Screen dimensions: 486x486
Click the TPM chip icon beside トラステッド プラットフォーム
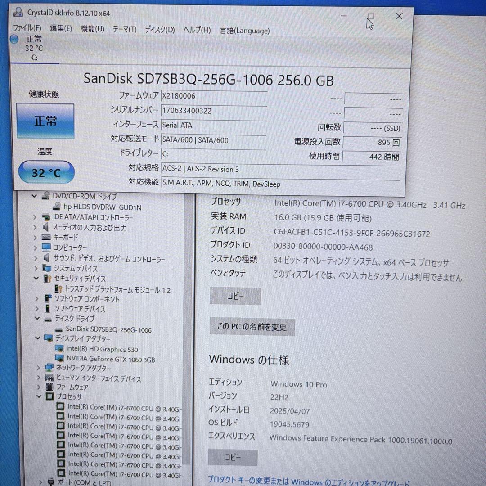58,289
